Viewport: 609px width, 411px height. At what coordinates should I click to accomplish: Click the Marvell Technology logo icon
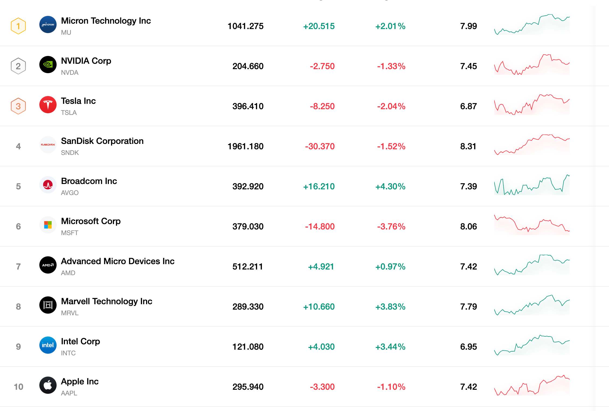point(48,305)
